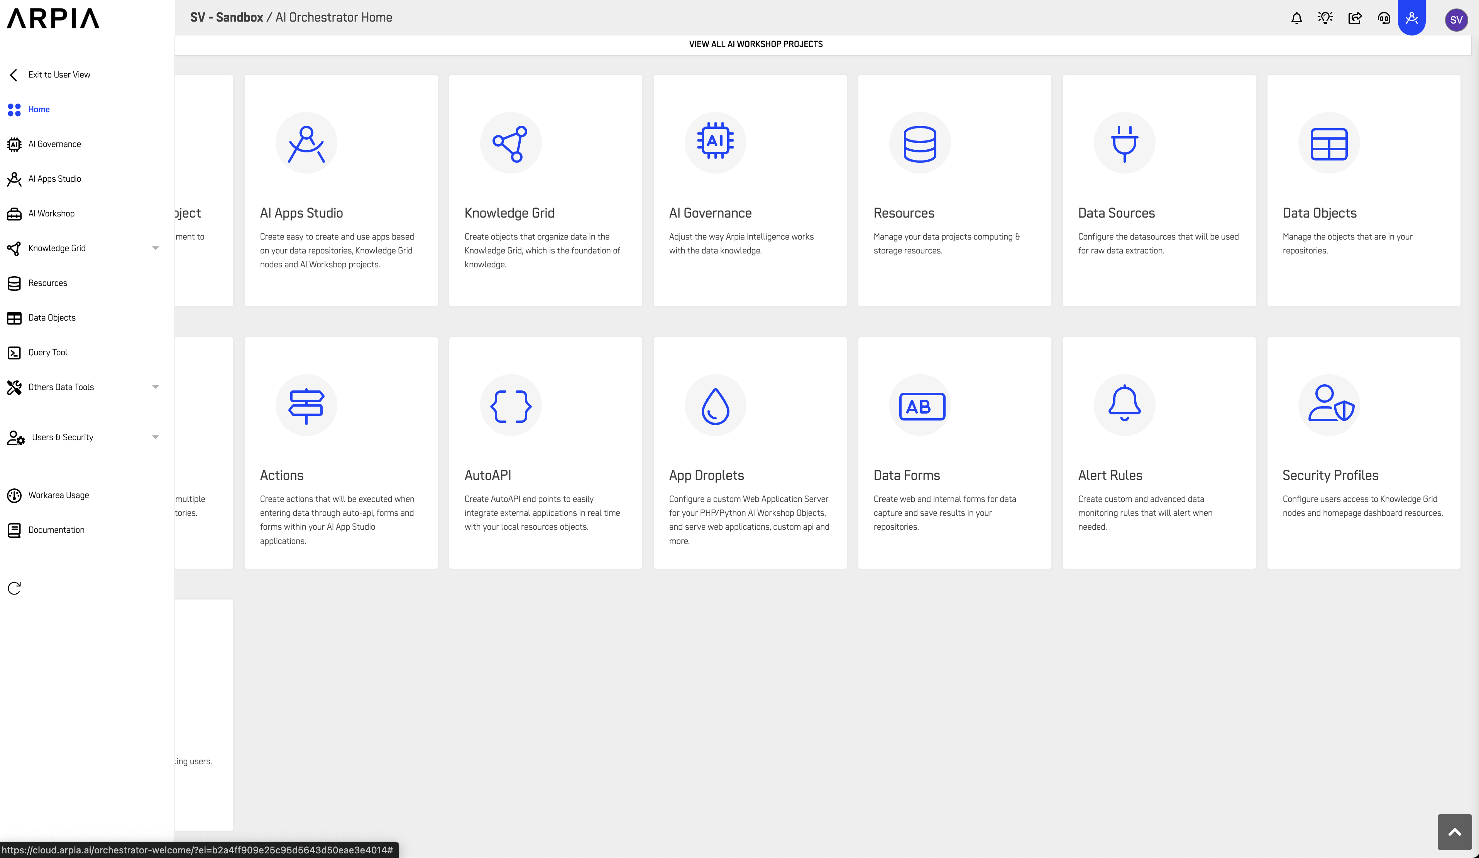The image size is (1479, 858).
Task: Click the Data Forms card title
Action: pos(907,475)
